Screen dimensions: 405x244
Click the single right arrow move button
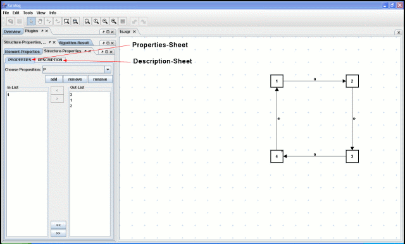coord(58,98)
